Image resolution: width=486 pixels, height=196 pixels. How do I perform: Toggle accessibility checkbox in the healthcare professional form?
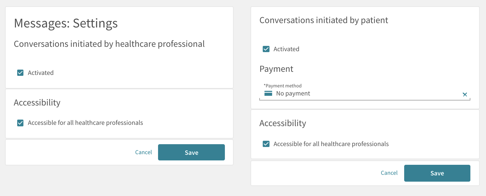[x=20, y=123]
